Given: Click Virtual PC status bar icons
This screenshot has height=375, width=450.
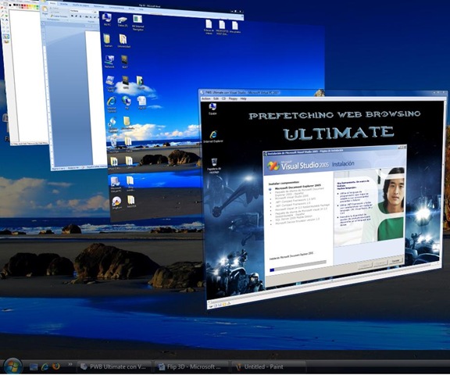Looking at the screenshot, I should 220,304.
